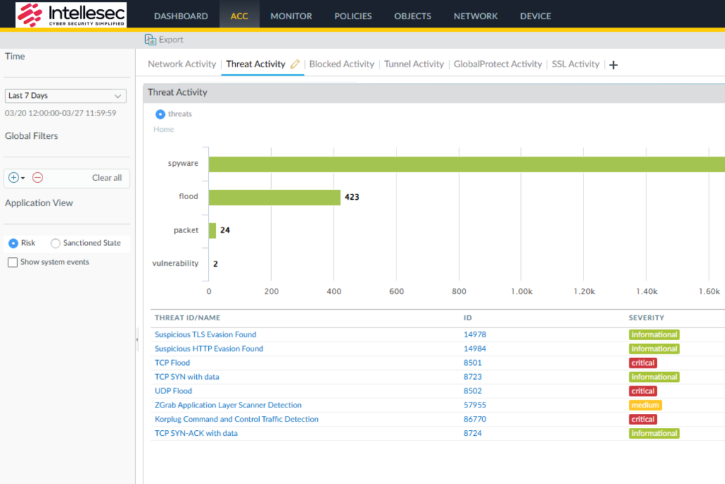The image size is (725, 484).
Task: Click the Intellesec logo
Action: pyautogui.click(x=71, y=14)
